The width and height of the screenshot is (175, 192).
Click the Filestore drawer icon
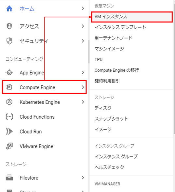(x=9, y=178)
